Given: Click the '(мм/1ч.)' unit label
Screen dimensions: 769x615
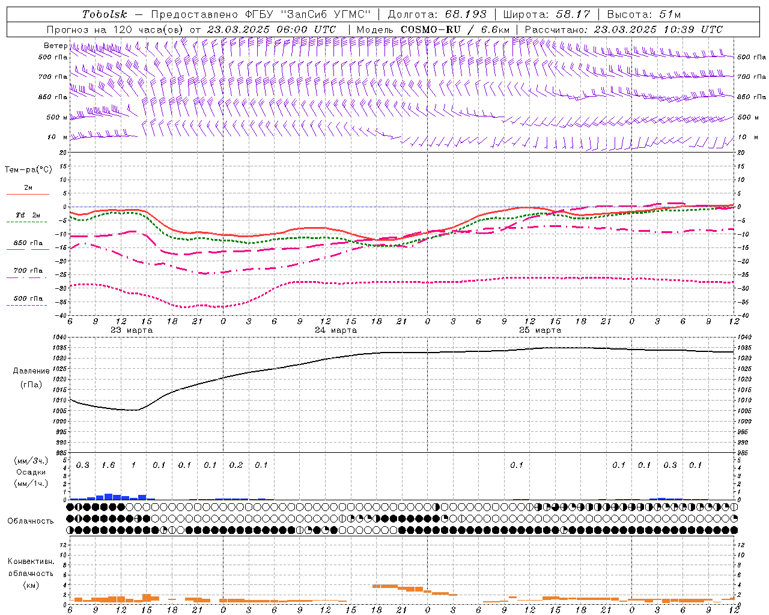Looking at the screenshot, I should (x=31, y=483).
